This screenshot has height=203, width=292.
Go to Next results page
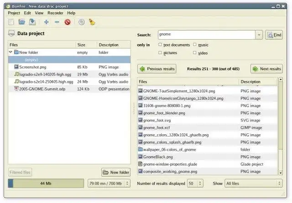coord(266,69)
